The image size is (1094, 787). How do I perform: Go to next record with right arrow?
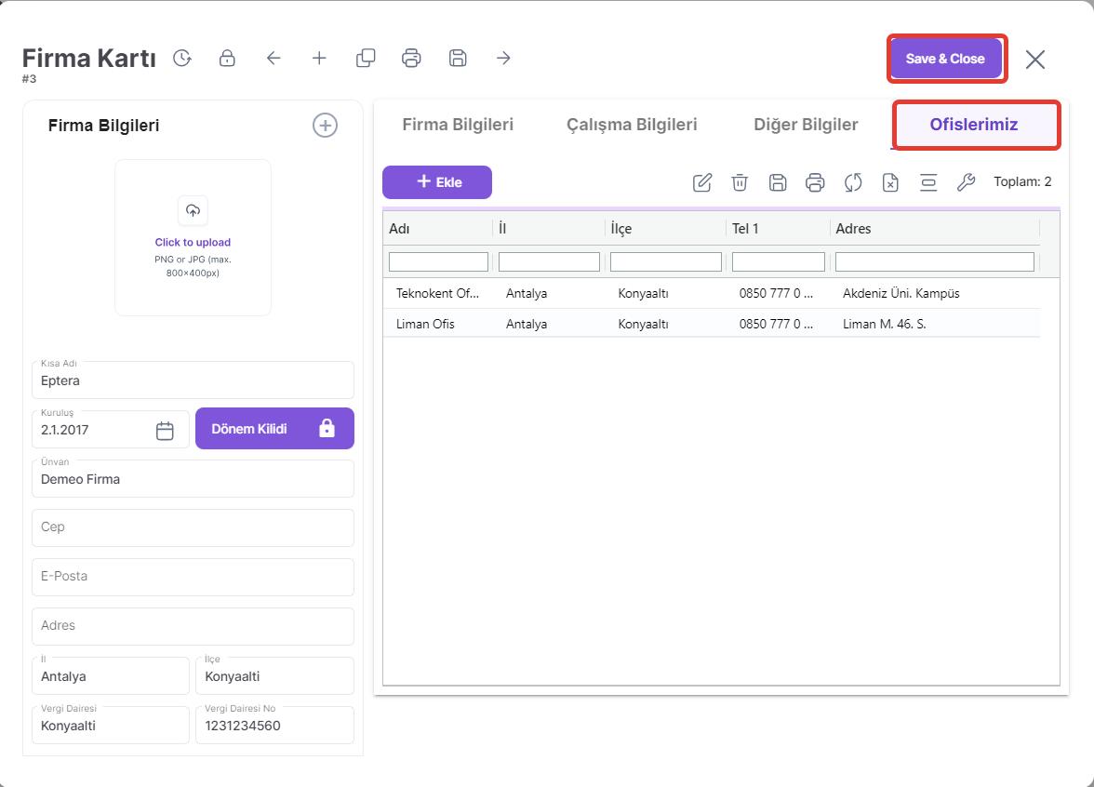[503, 59]
